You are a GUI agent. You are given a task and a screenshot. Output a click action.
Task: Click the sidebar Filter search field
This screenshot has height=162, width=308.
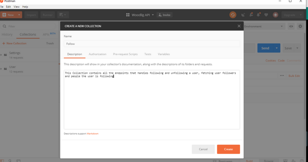click(29, 26)
